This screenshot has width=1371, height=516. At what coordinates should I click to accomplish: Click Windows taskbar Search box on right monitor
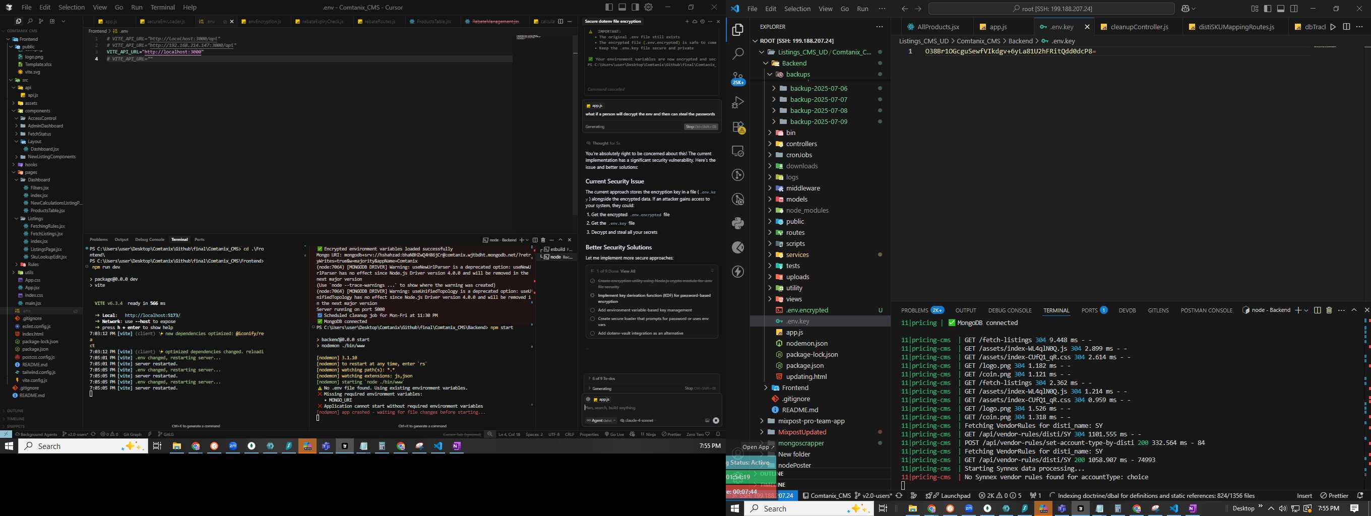(808, 508)
